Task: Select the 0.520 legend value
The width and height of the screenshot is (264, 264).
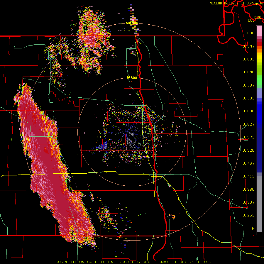Action: 248,150
